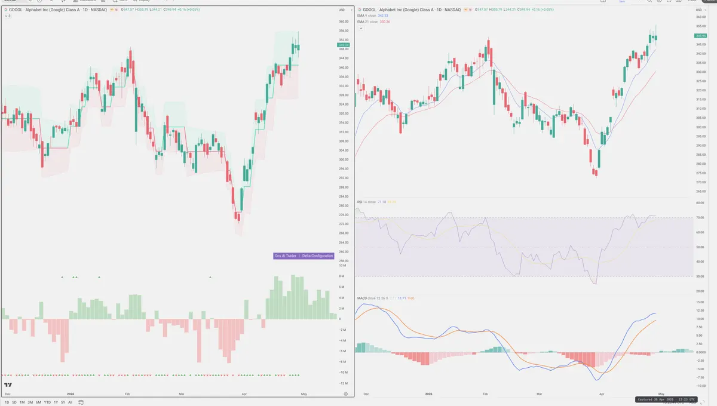The height and width of the screenshot is (406, 717).
Task: Open the go-to-date calendar icon
Action: pyautogui.click(x=81, y=402)
